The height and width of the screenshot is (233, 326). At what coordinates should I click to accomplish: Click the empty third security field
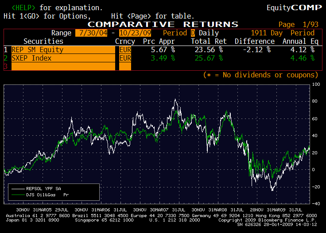pyautogui.click(x=63, y=66)
